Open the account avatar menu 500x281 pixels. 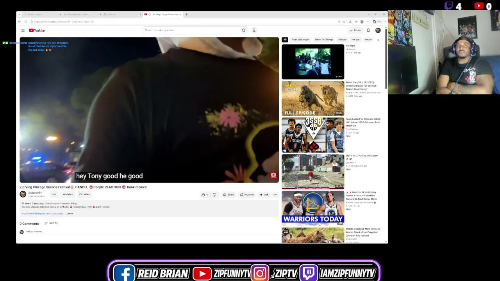coord(378,30)
